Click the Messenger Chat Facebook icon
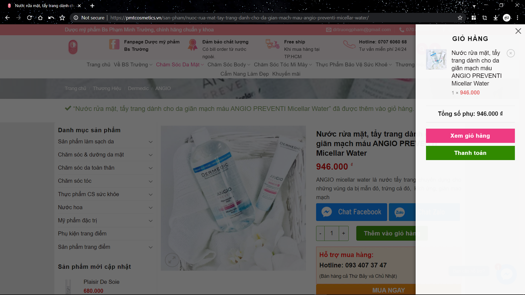 pyautogui.click(x=326, y=212)
